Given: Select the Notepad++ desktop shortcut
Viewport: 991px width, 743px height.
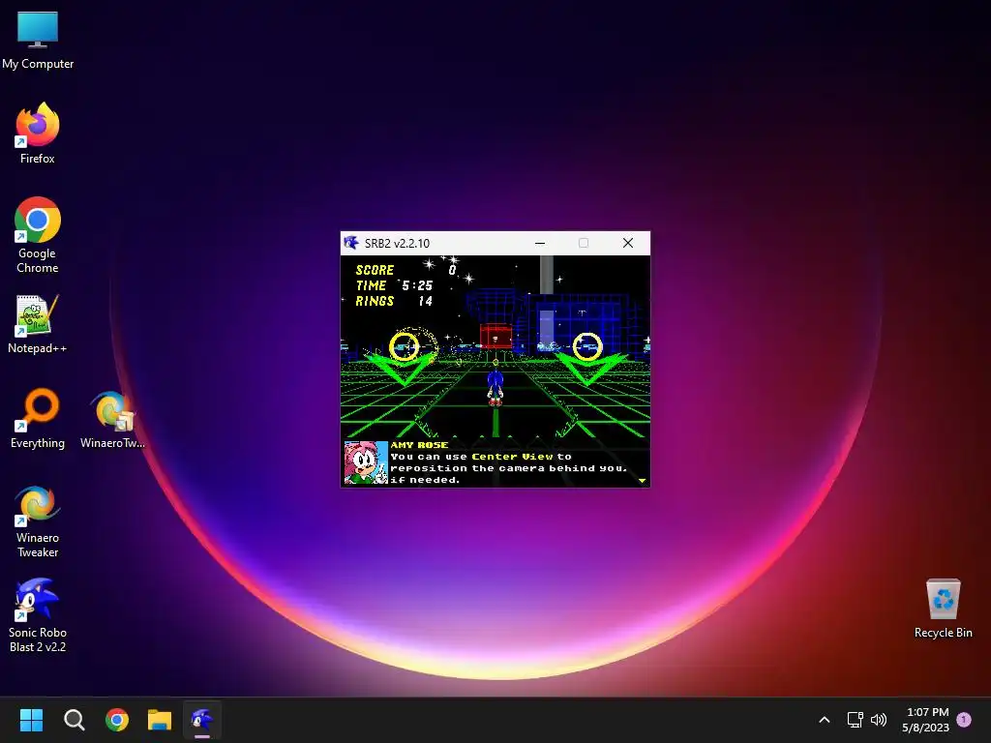Looking at the screenshot, I should (x=38, y=323).
